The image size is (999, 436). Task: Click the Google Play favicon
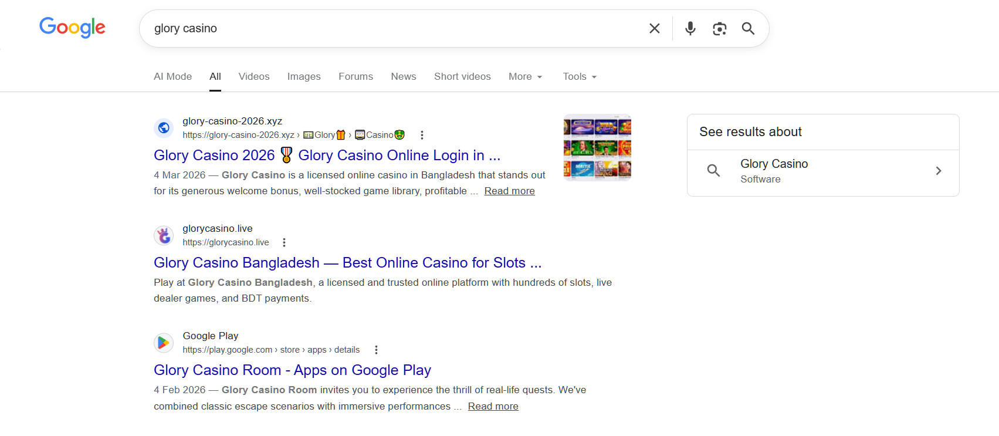(164, 342)
